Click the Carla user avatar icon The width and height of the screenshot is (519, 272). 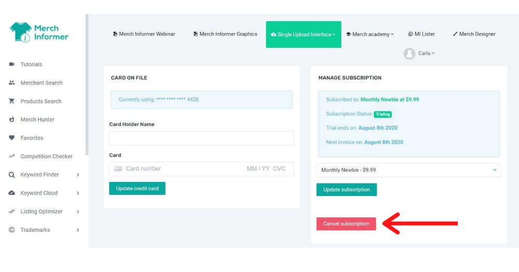409,53
